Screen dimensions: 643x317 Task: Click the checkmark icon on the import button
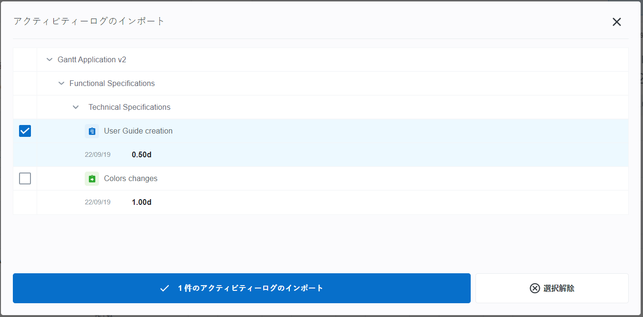[165, 288]
